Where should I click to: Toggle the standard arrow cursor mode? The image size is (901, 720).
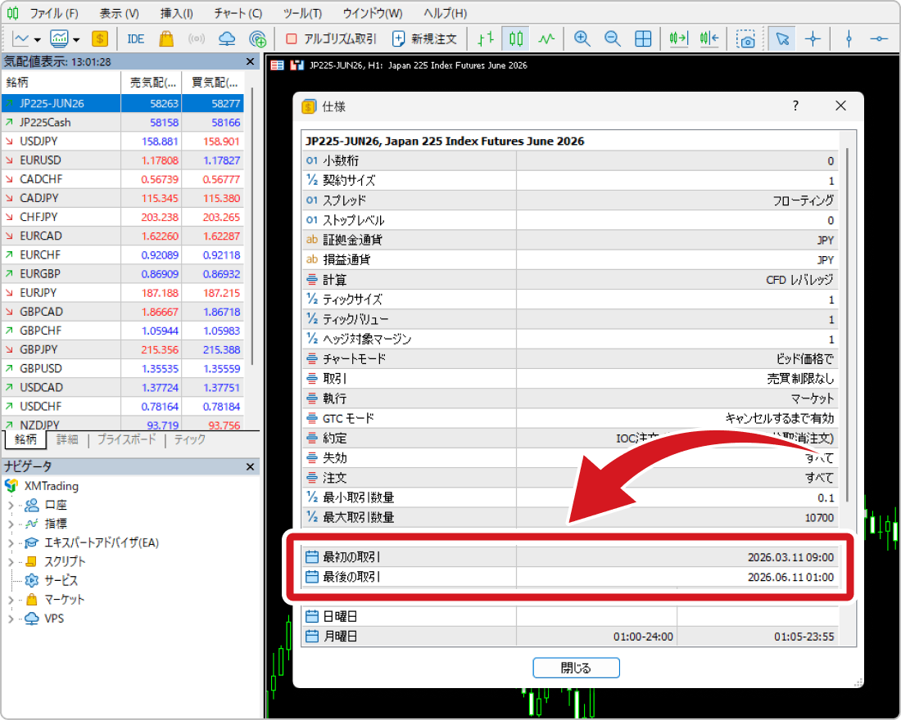point(782,38)
